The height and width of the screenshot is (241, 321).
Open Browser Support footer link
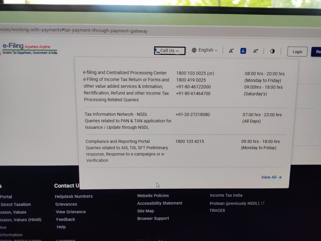pos(153,218)
